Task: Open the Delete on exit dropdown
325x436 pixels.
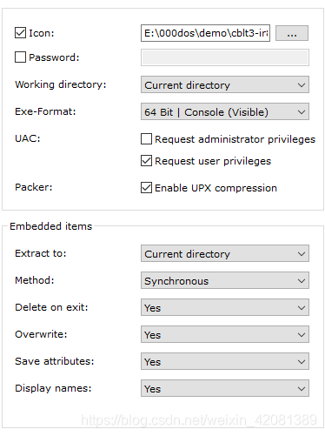Action: pyautogui.click(x=225, y=307)
